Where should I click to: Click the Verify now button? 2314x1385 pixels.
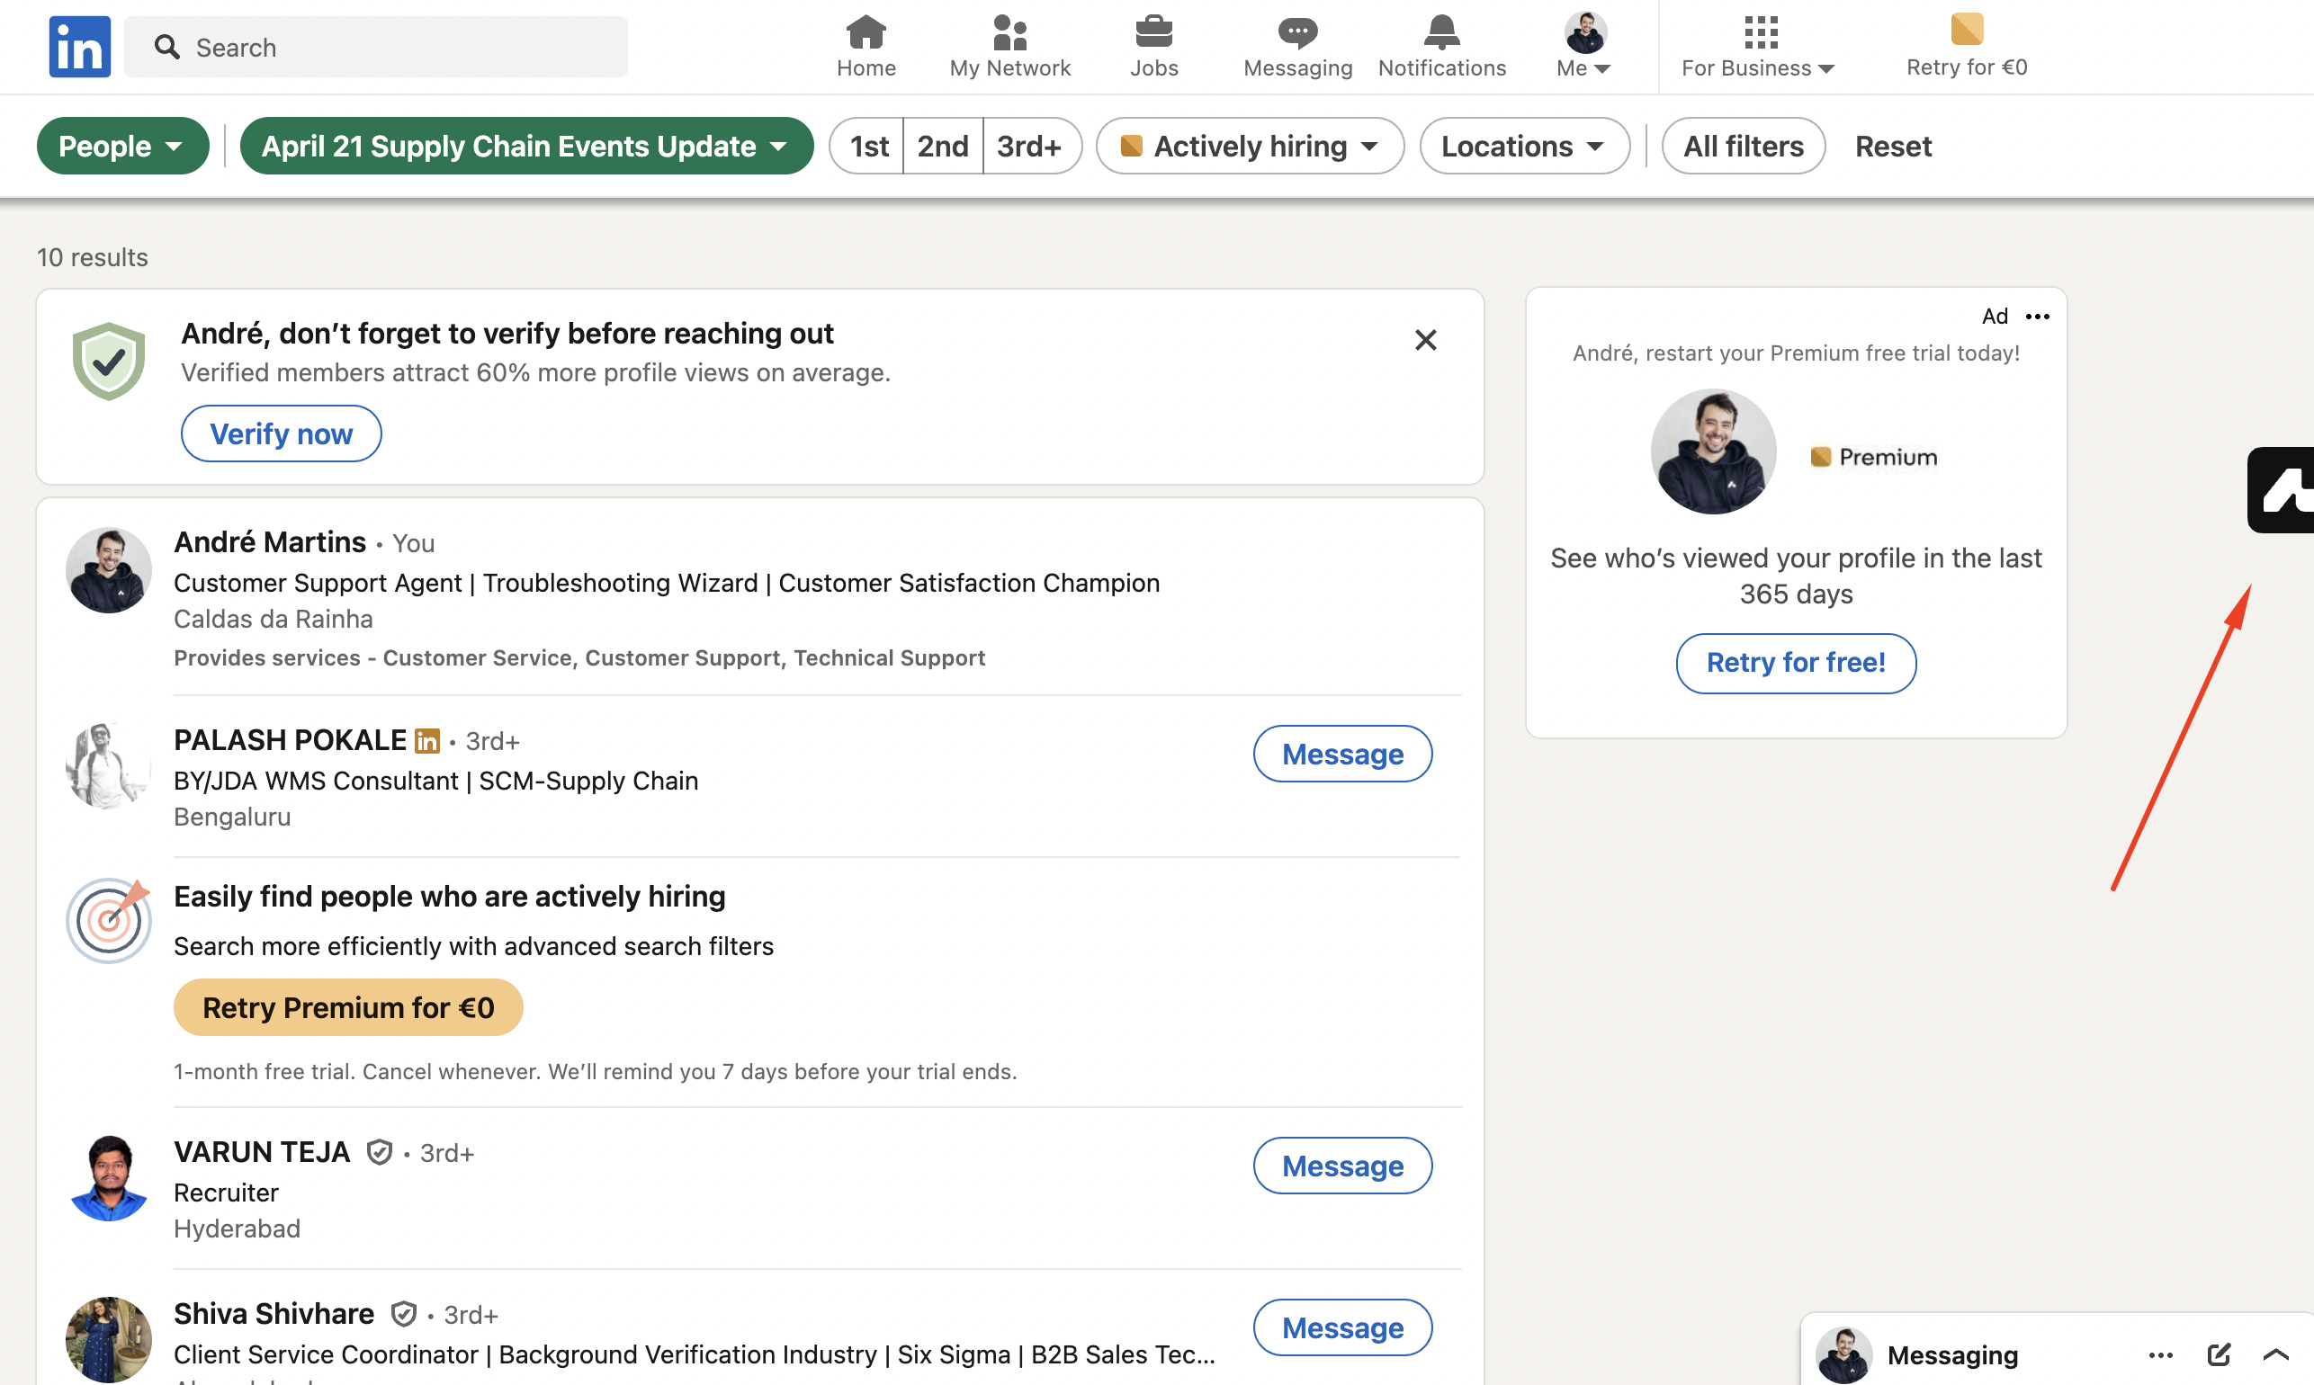(x=281, y=434)
